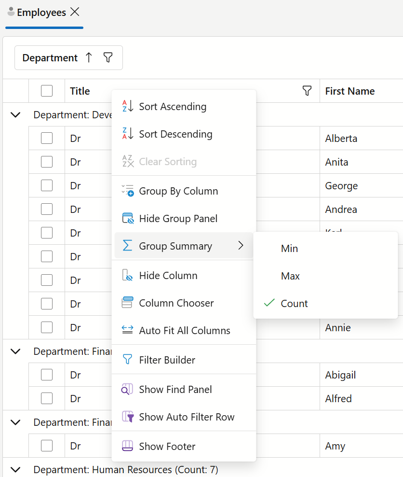Click the Show Find Panel magnifier icon

[127, 389]
